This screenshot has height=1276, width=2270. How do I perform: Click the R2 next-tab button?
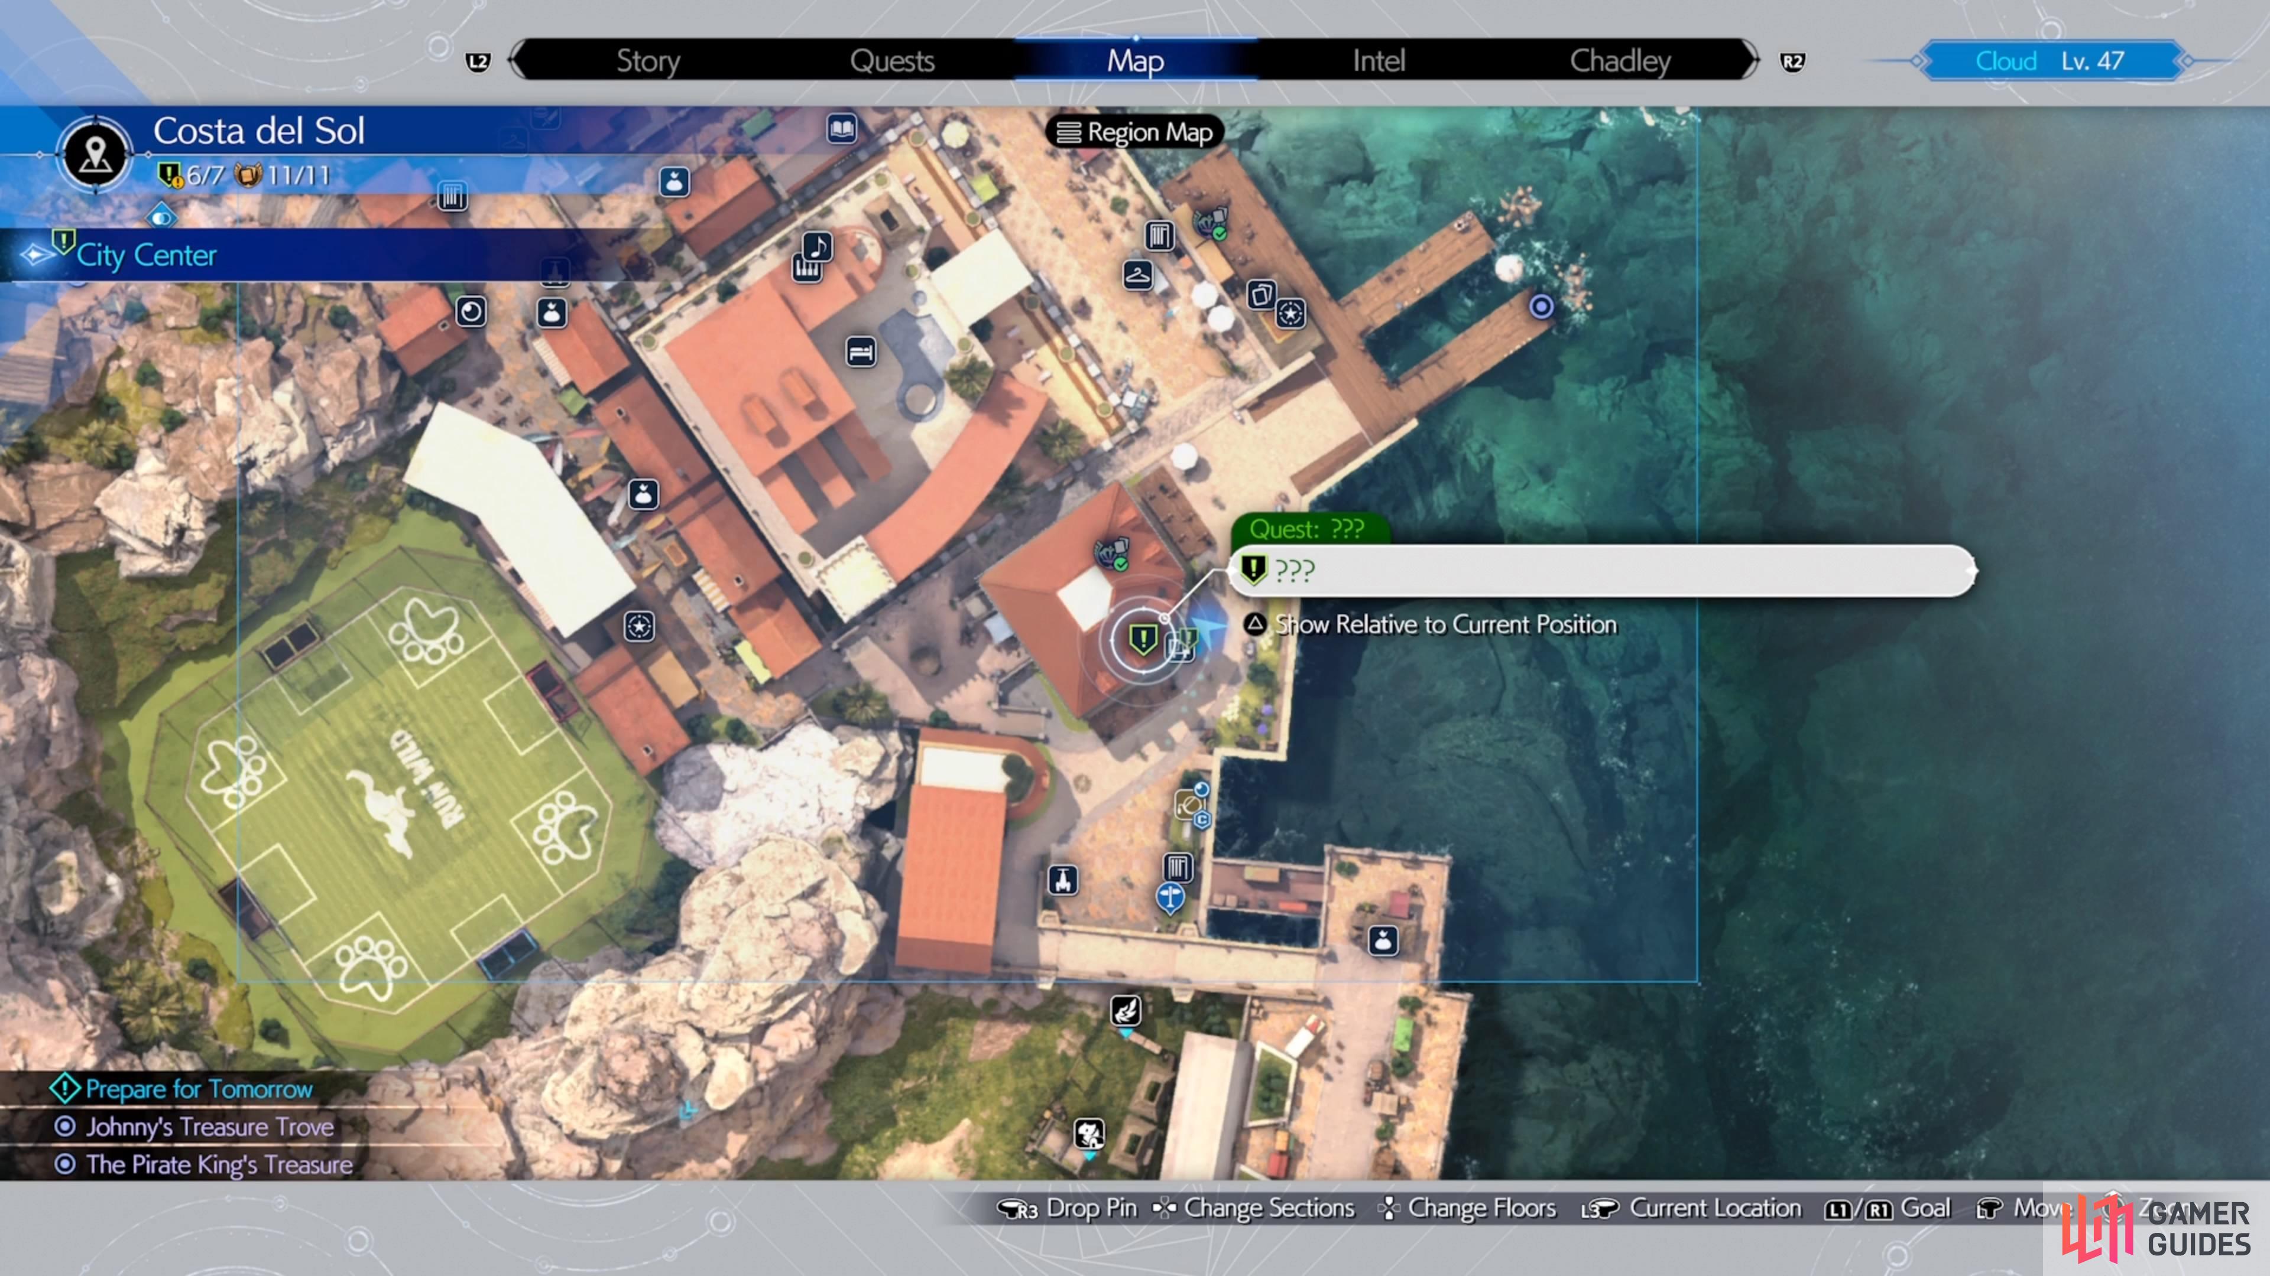click(1792, 61)
